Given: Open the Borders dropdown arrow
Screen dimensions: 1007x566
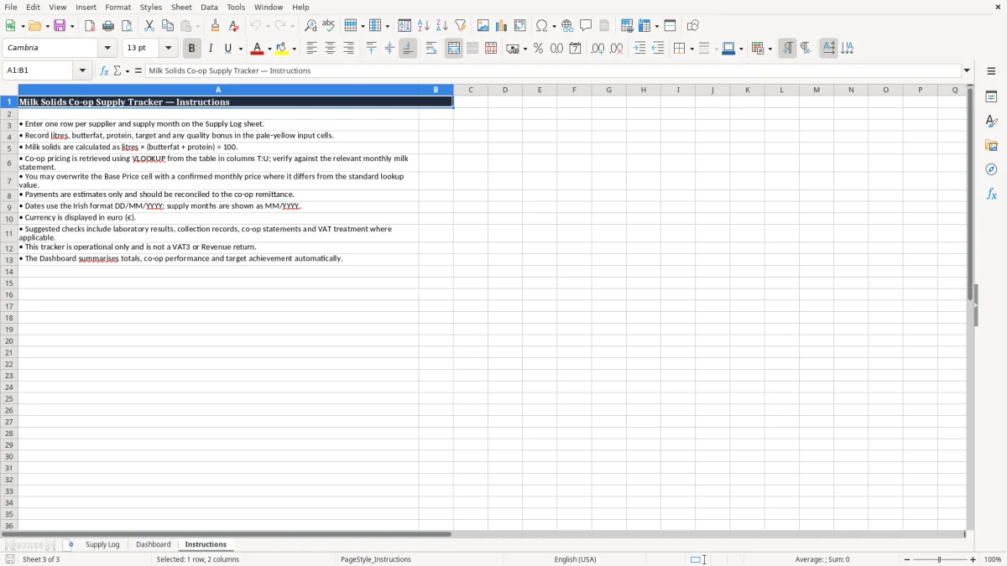Looking at the screenshot, I should tap(691, 49).
